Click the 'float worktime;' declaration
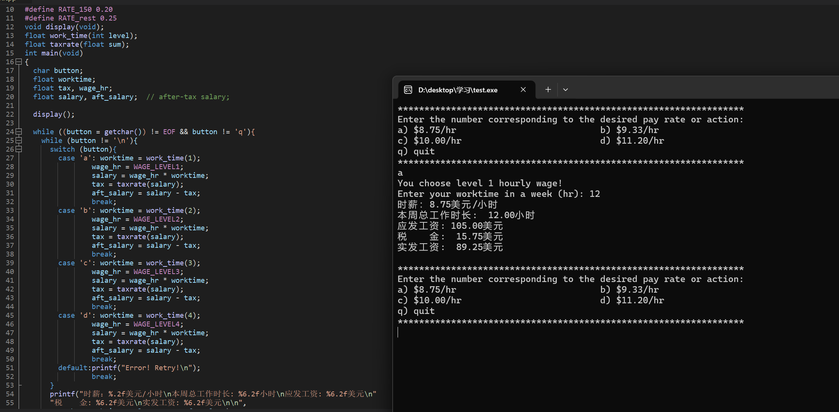This screenshot has height=412, width=839. (64, 79)
